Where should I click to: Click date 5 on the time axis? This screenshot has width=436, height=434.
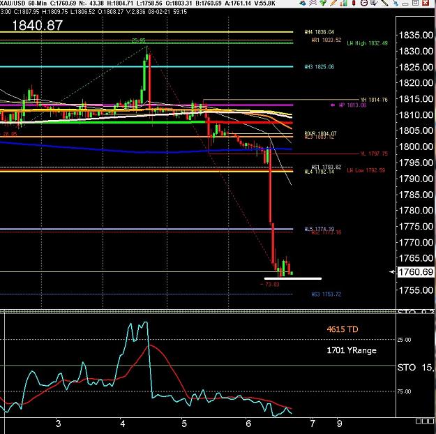pos(184,424)
